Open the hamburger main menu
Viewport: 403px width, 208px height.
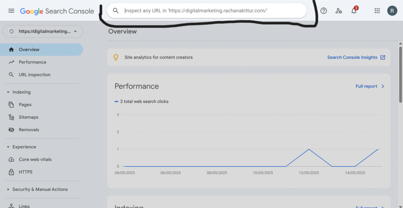coord(11,11)
